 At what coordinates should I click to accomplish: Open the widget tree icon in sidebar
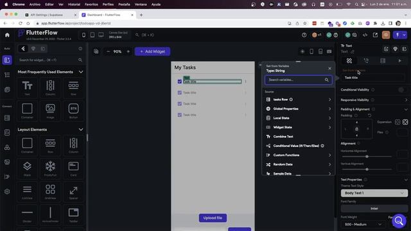(7, 75)
